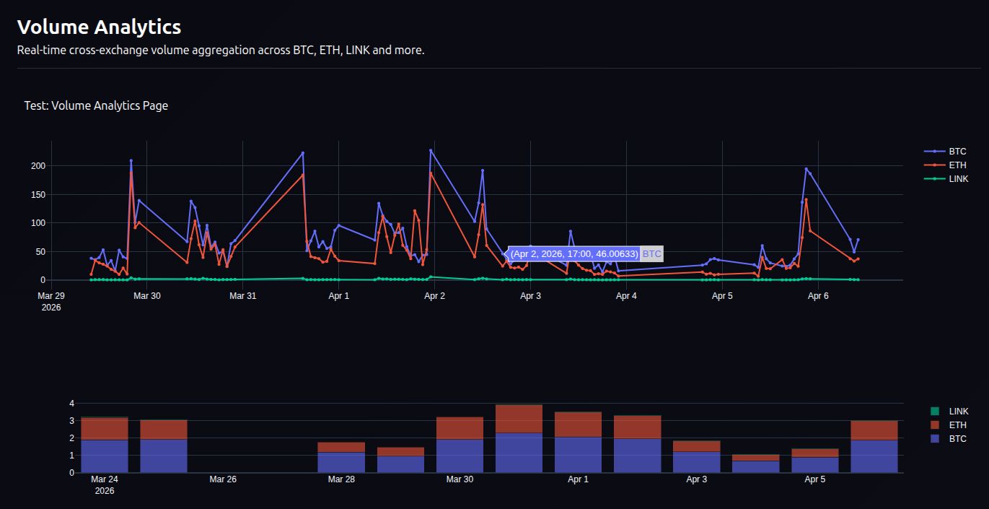Click the Volume Analytics page heading
The image size is (989, 509).
click(x=98, y=27)
